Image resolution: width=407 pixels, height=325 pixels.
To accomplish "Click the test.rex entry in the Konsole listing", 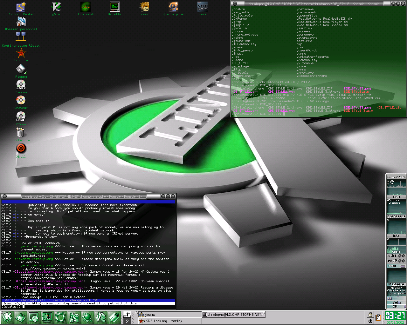I will (x=304, y=41).
